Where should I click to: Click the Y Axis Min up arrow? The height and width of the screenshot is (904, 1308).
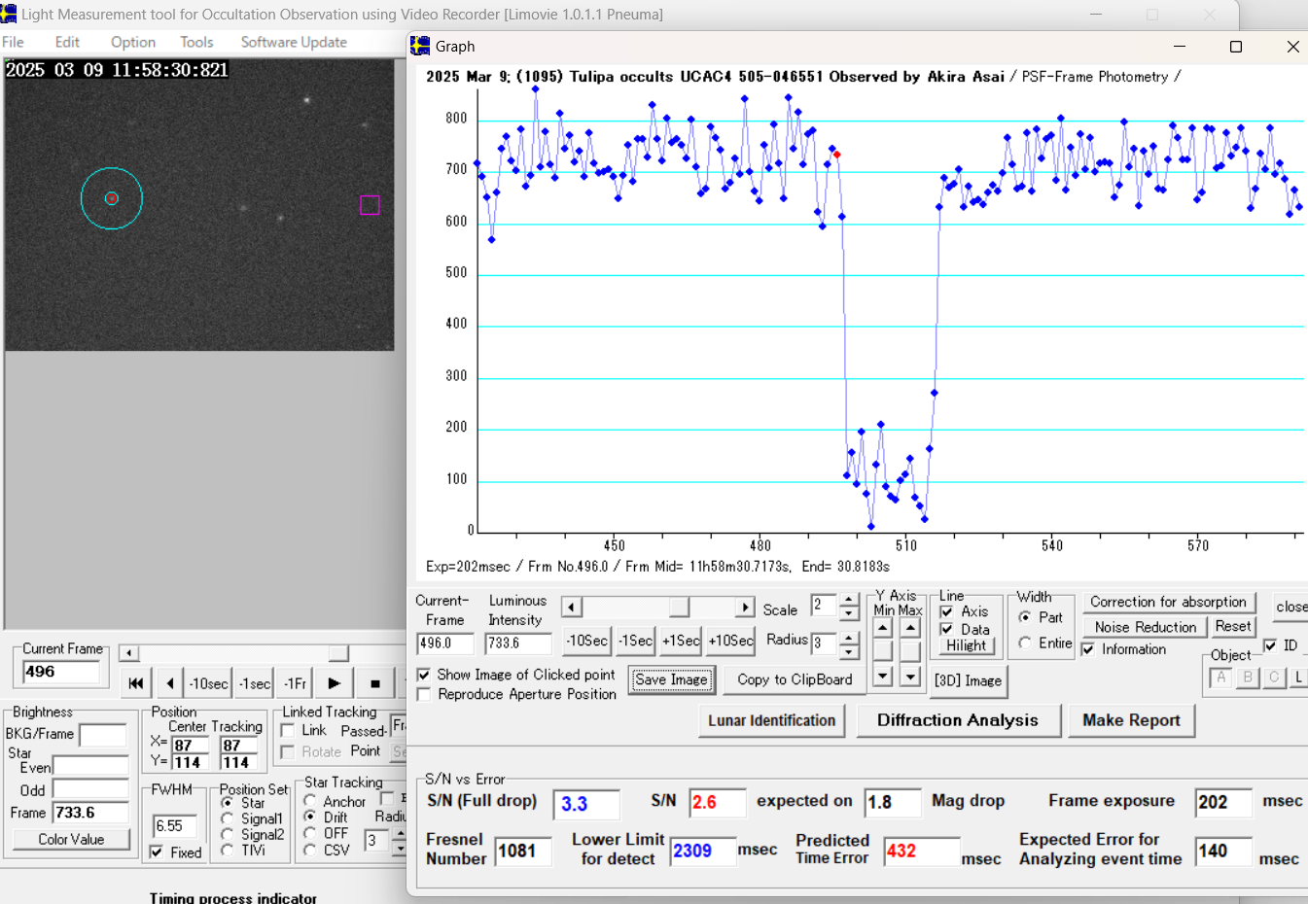(x=883, y=628)
